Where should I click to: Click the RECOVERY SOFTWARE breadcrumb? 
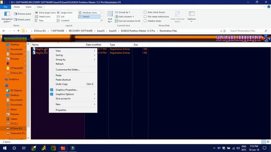(x=80, y=31)
